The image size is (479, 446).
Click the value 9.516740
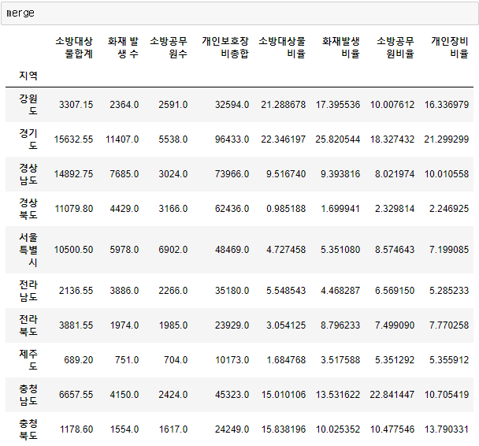pos(286,174)
